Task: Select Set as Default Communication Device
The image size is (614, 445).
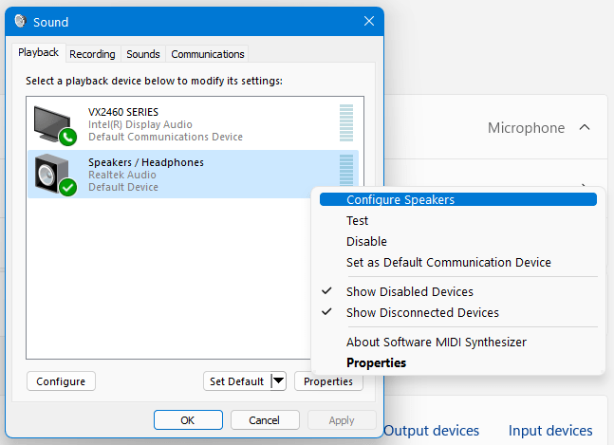Action: click(x=458, y=262)
